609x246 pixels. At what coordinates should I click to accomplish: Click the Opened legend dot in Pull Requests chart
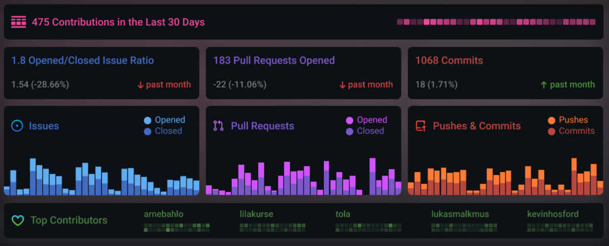tap(350, 121)
